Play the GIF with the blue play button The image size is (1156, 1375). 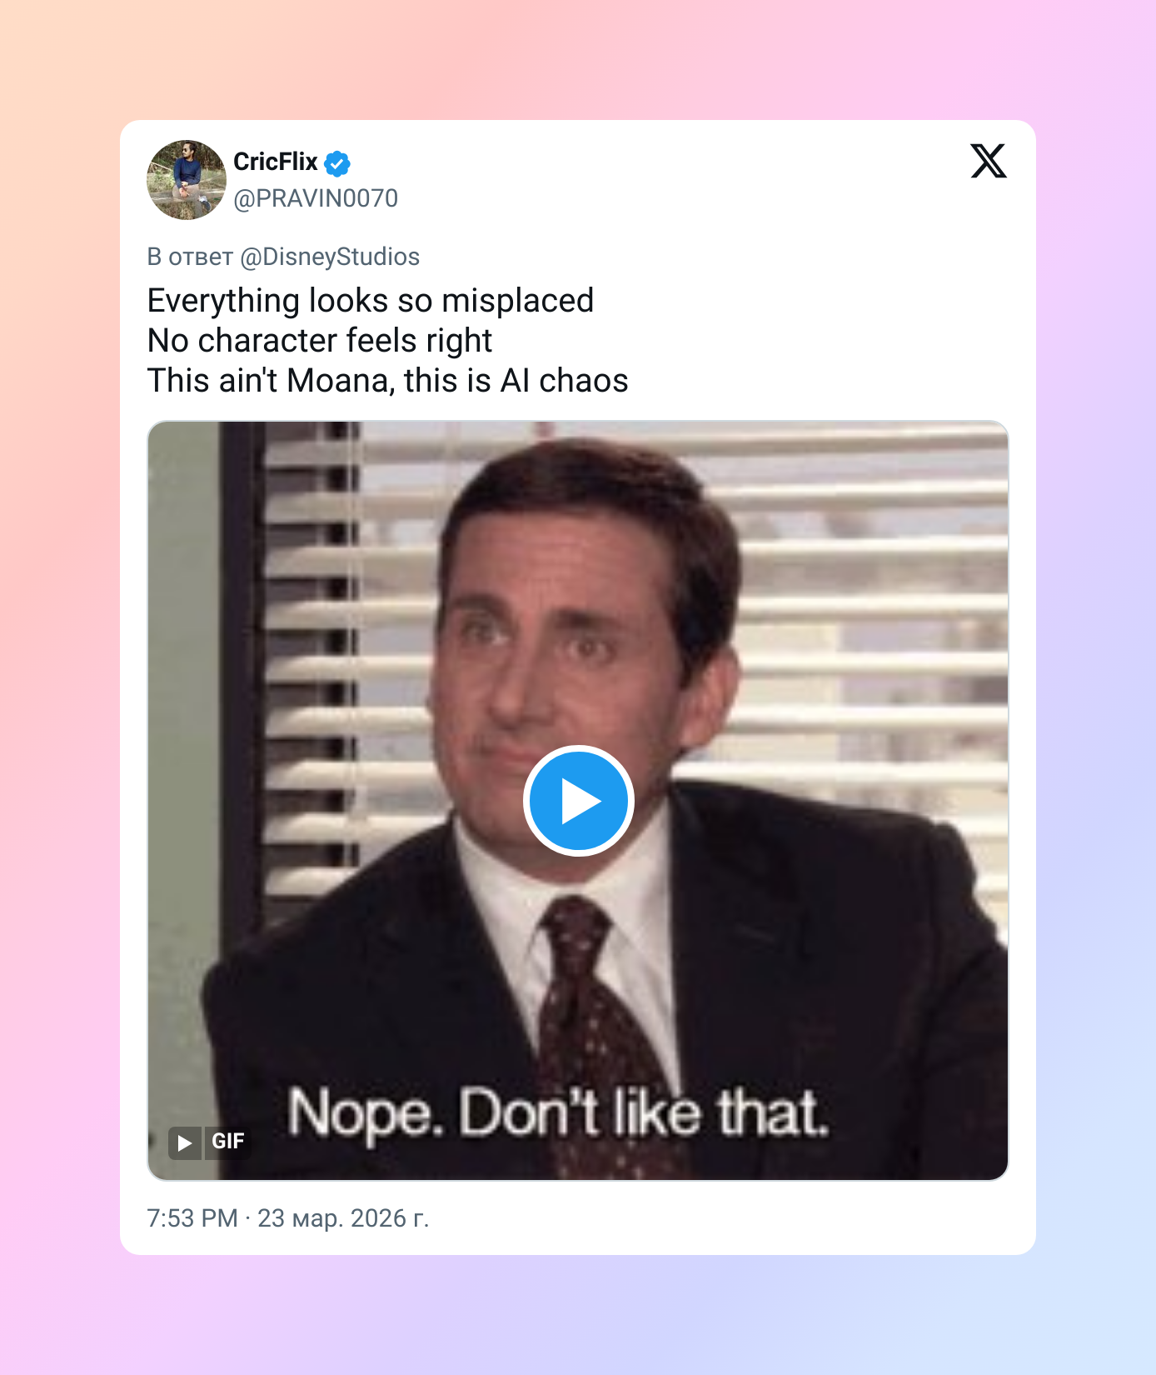pyautogui.click(x=579, y=801)
